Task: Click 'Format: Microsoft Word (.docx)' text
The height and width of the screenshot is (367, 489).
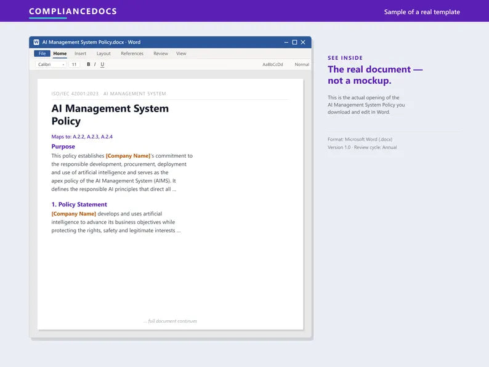Action: 360,139
